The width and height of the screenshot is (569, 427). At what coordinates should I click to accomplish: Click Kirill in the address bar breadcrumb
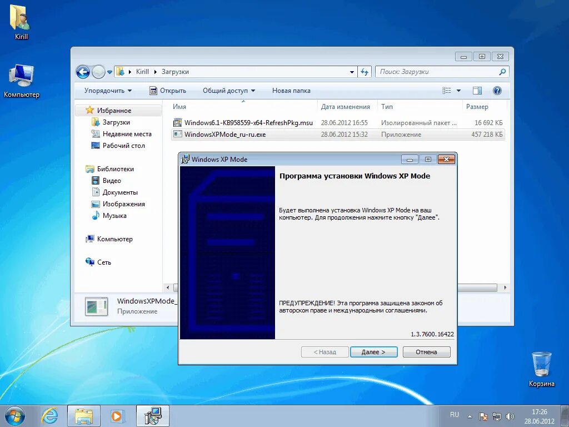pyautogui.click(x=142, y=72)
